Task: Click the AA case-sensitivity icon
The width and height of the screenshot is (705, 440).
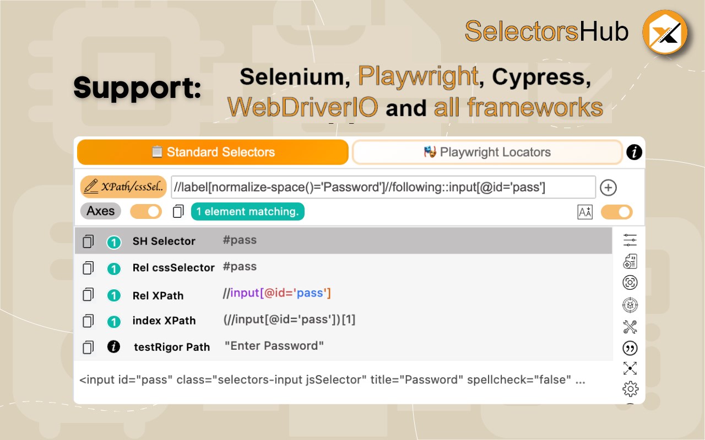Action: click(585, 212)
